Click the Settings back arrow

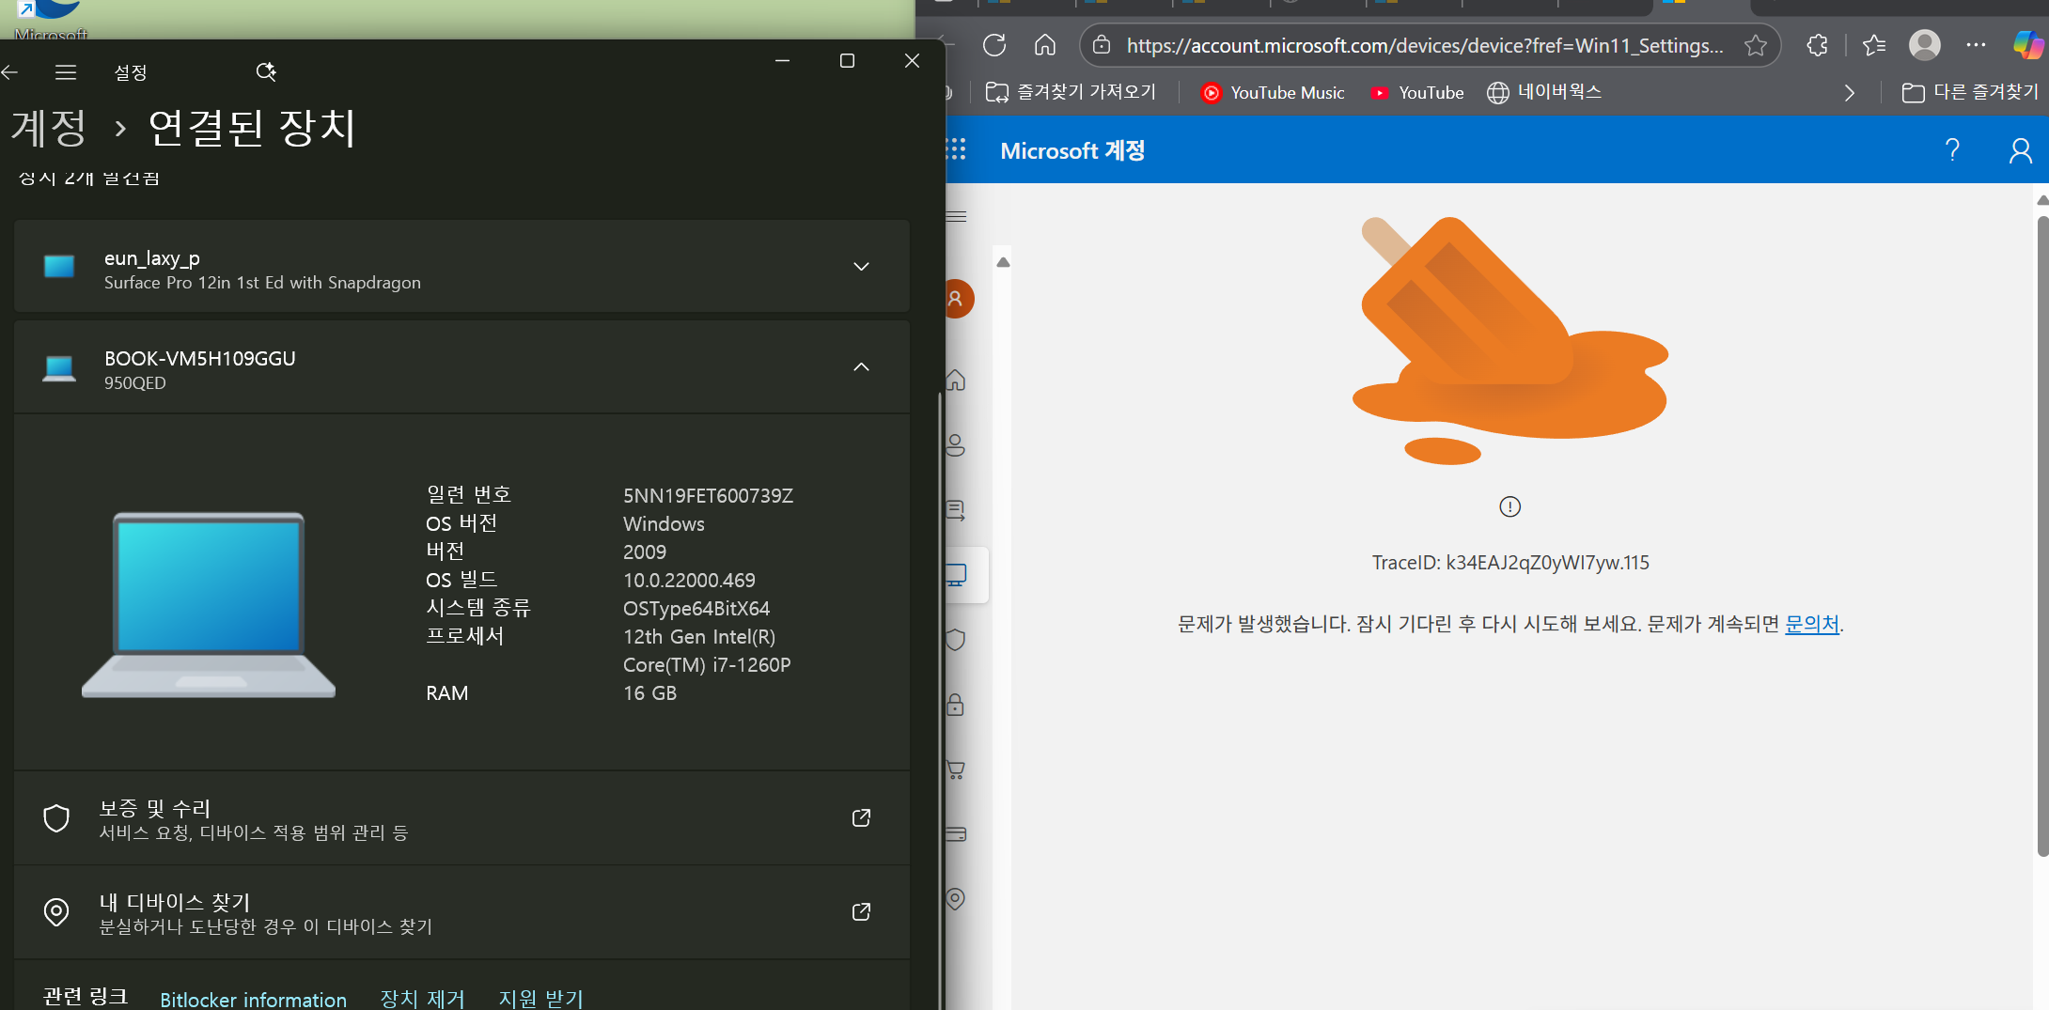[x=10, y=72]
